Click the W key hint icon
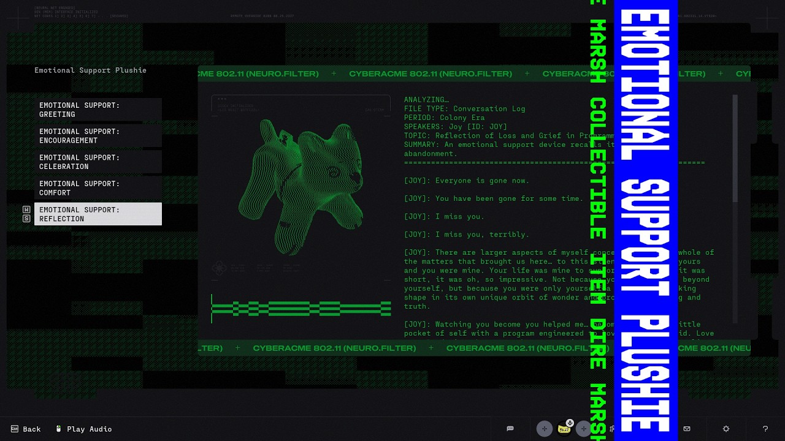 (x=26, y=209)
